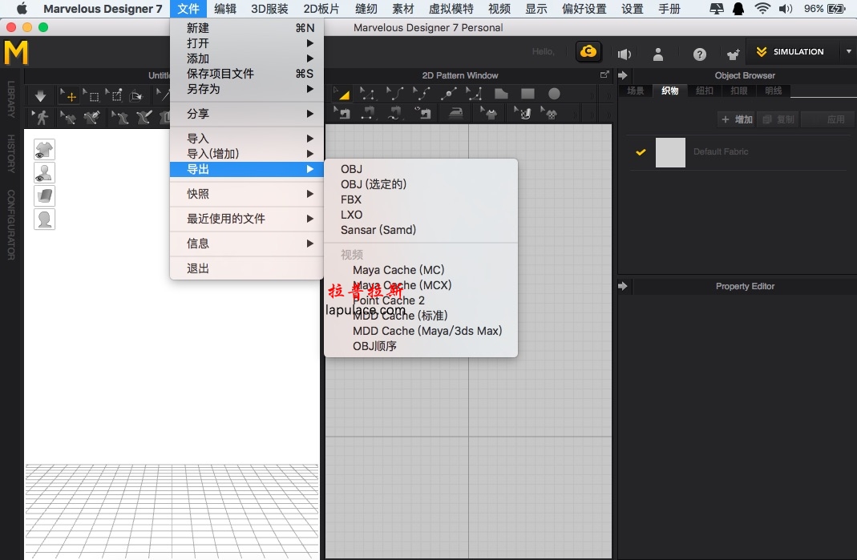Select the Transform Pattern yellow triangle tool

(342, 94)
